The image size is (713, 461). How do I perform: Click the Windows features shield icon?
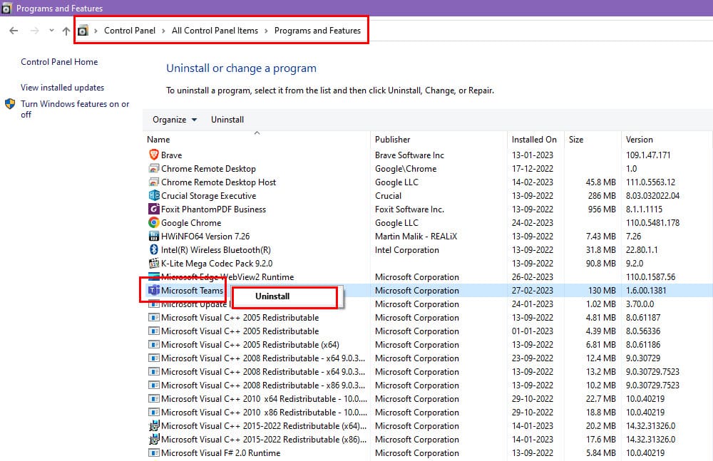click(x=11, y=104)
